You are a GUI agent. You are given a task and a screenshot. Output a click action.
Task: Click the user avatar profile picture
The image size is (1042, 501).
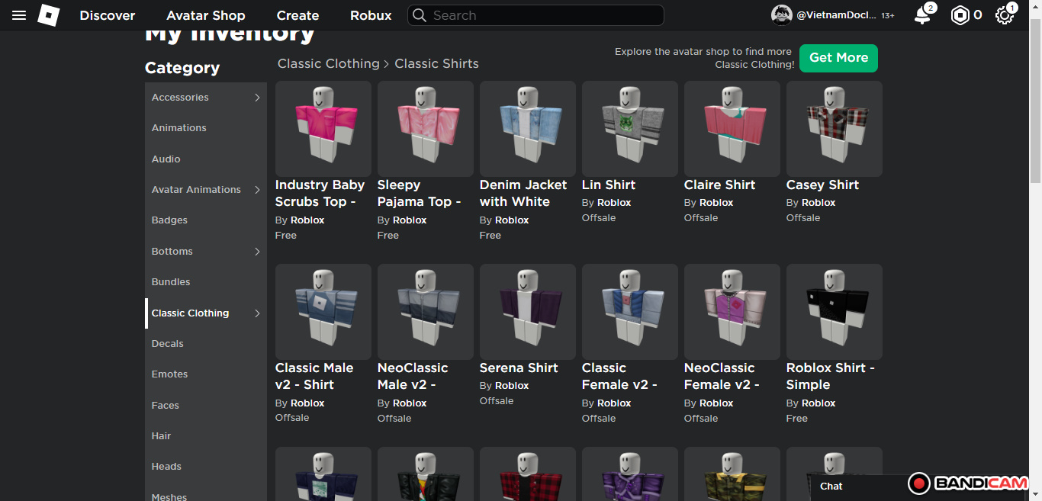(x=781, y=15)
